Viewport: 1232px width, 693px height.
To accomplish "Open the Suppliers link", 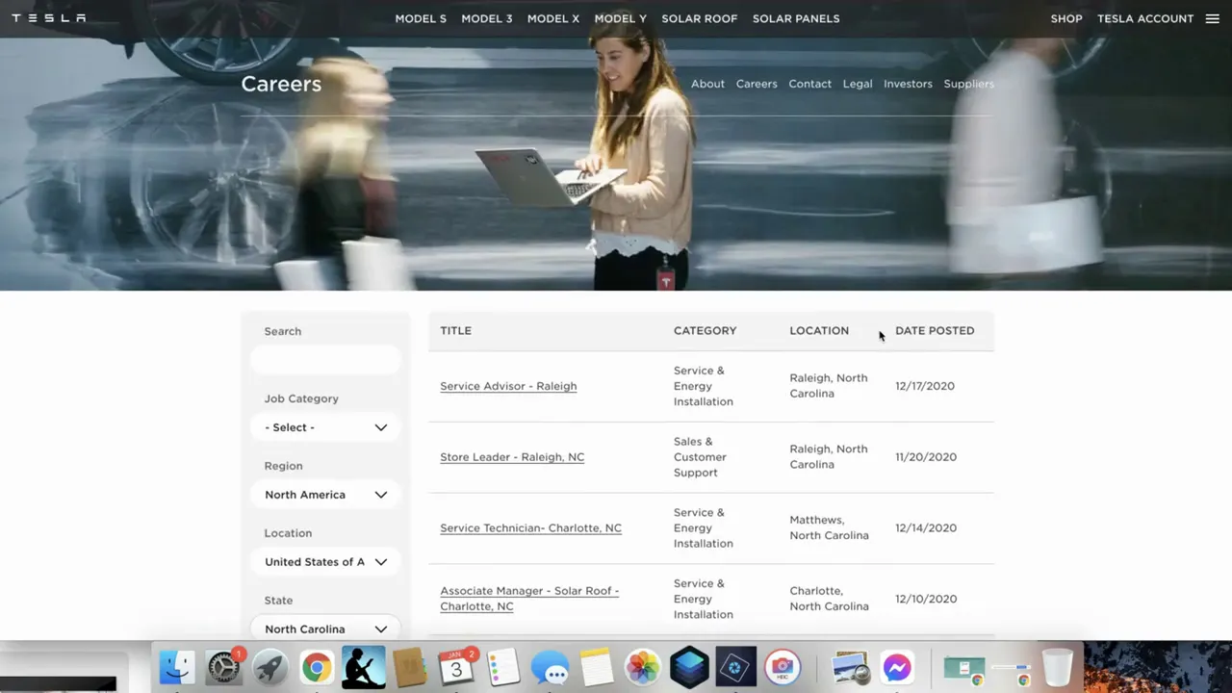I will click(x=968, y=84).
